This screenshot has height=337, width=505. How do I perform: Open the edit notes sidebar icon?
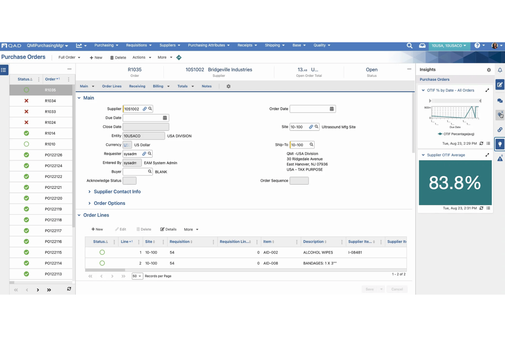point(500,85)
